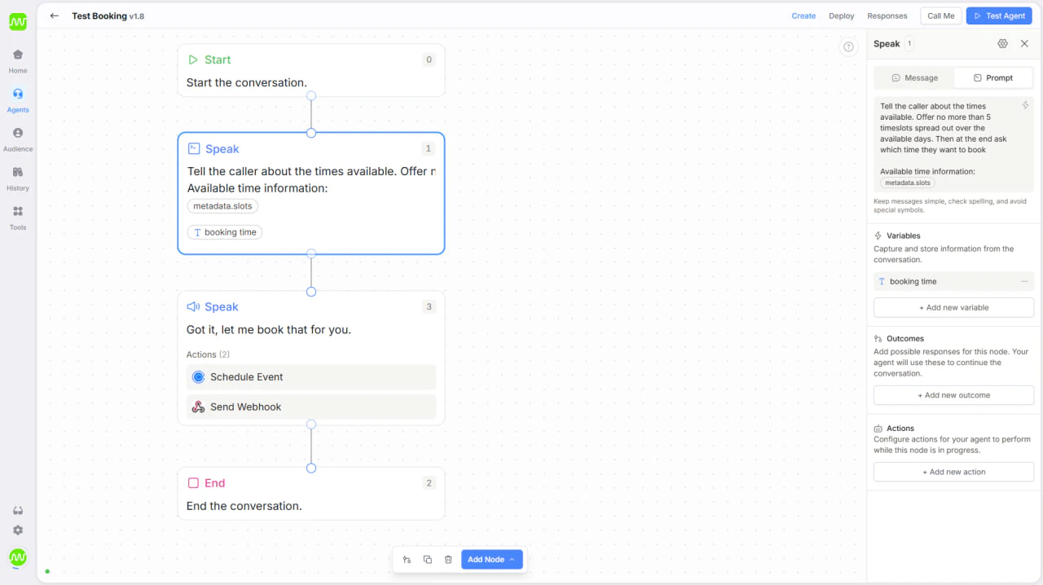Add a new variable in the Variables panel
Viewport: 1043px width, 585px height.
tap(953, 307)
